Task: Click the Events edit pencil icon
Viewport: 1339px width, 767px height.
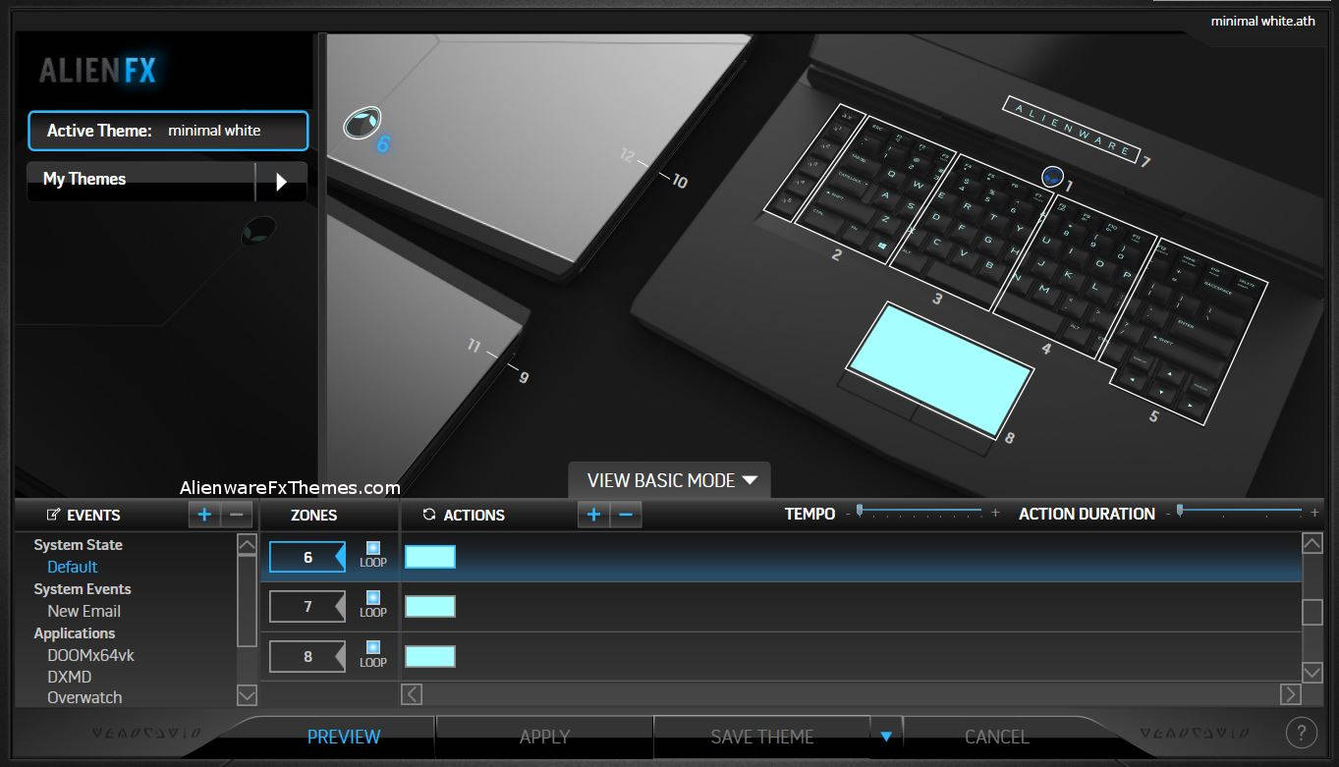Action: click(x=53, y=515)
